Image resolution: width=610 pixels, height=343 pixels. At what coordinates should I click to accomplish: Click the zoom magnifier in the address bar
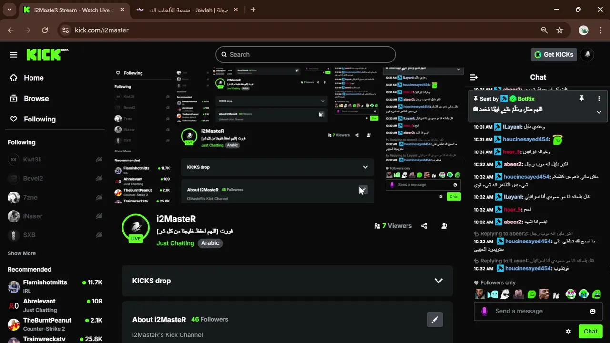pos(544,30)
